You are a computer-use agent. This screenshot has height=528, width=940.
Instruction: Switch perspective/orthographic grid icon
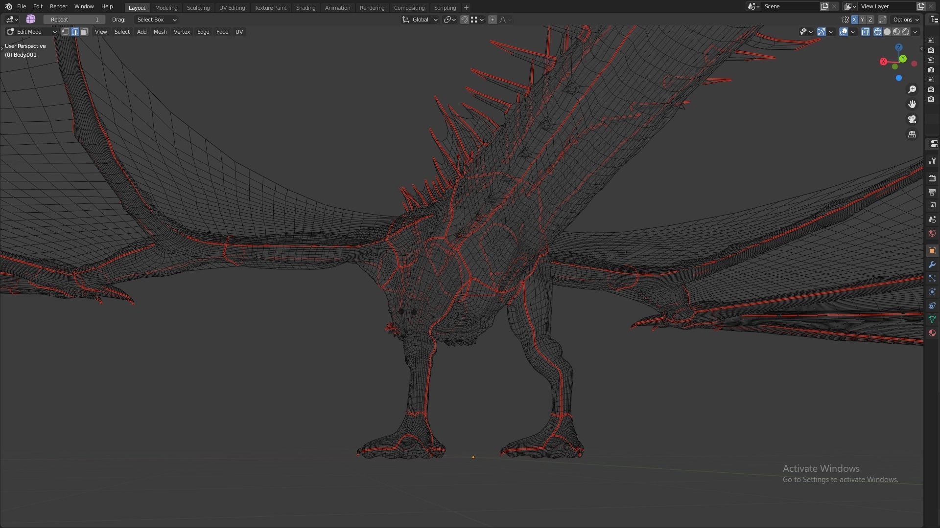[912, 134]
